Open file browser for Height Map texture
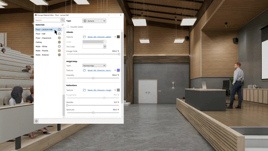268x151 pixels. click(85, 70)
